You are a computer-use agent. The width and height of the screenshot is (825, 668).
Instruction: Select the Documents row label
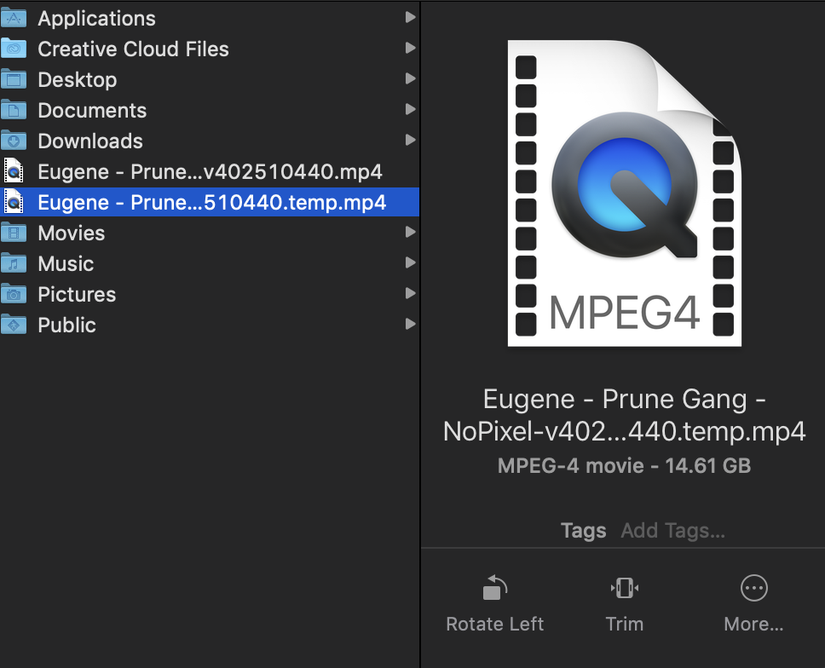[92, 111]
